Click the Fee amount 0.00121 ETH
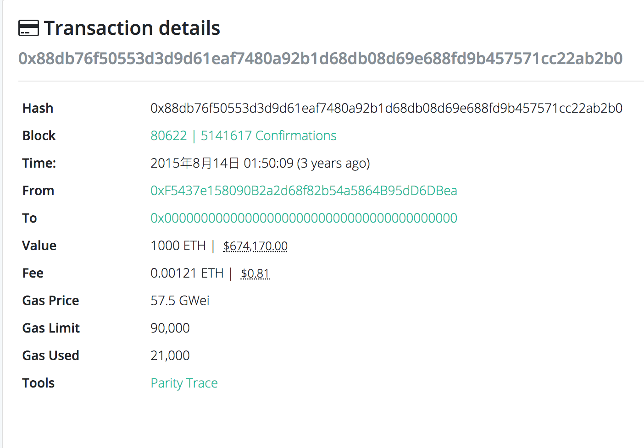This screenshot has height=448, width=644. click(x=187, y=273)
